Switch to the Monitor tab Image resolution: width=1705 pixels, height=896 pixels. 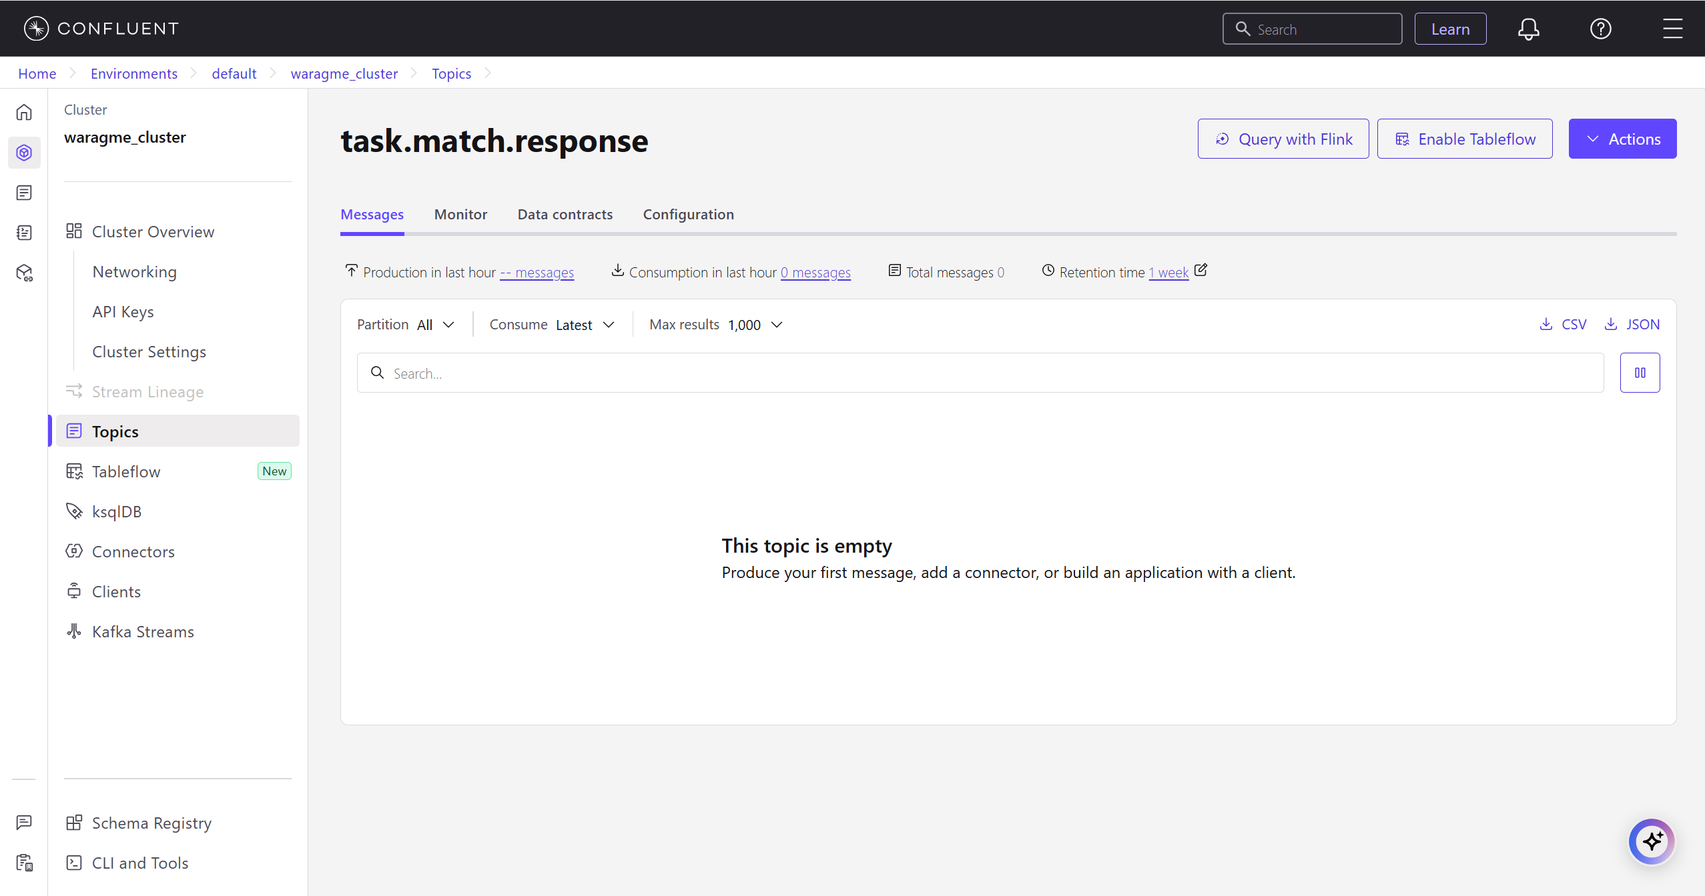tap(460, 215)
